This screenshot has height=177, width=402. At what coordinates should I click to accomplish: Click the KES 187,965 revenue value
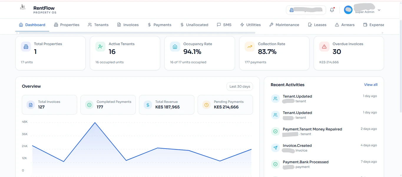(x=167, y=107)
